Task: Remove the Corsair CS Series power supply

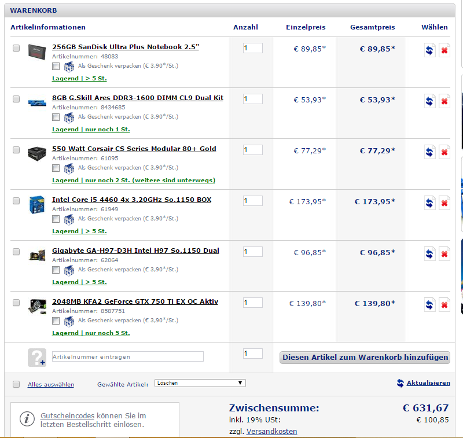Action: pyautogui.click(x=444, y=152)
